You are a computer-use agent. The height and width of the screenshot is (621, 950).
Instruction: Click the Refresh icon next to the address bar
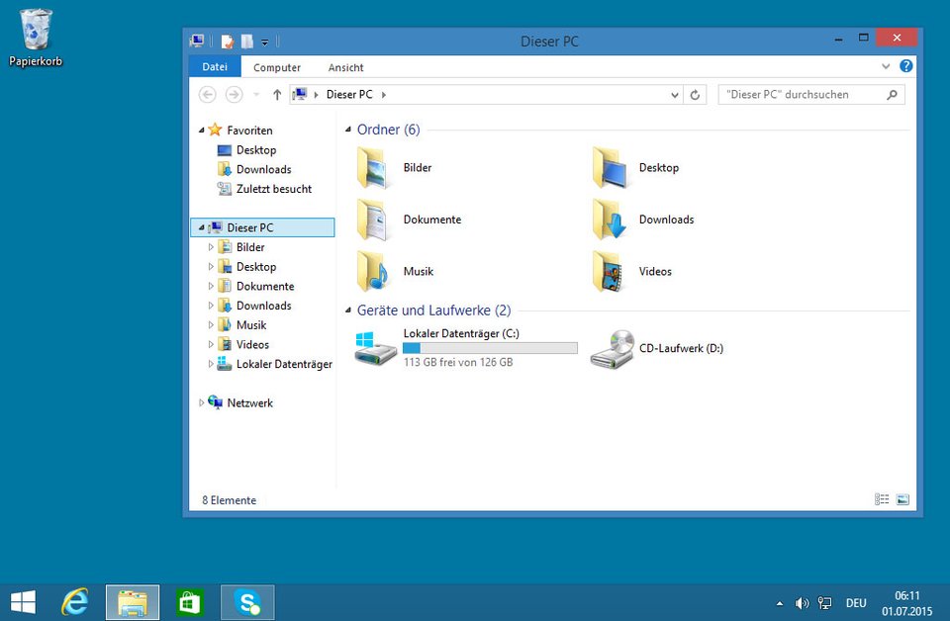(x=696, y=95)
